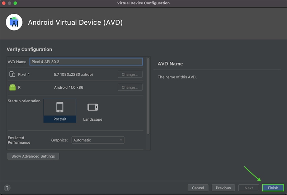
Task: Show Advanced Settings
Action: click(33, 156)
